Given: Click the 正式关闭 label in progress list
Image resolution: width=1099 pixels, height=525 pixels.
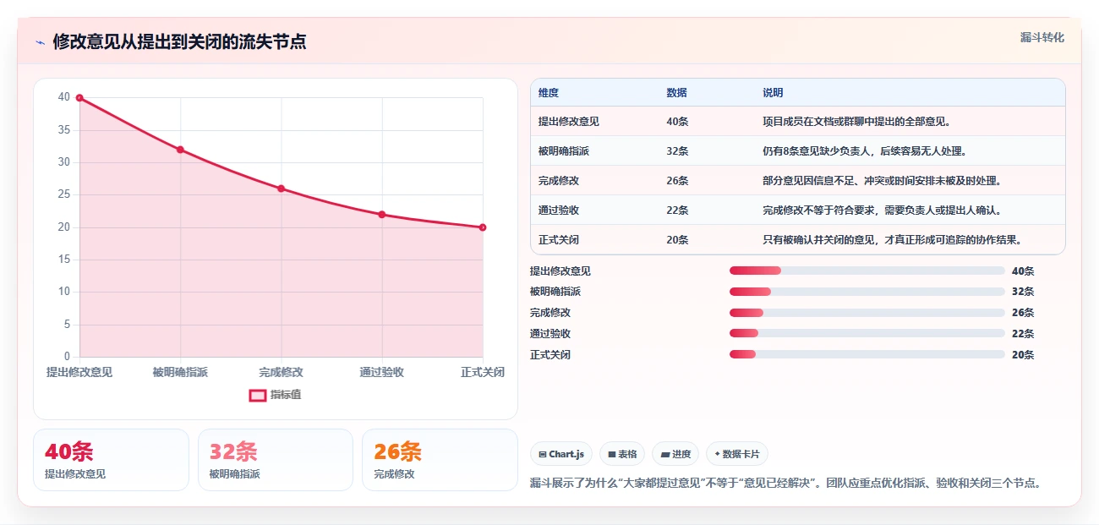Looking at the screenshot, I should pyautogui.click(x=550, y=355).
